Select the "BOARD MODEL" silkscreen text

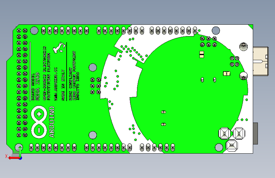[33, 87]
